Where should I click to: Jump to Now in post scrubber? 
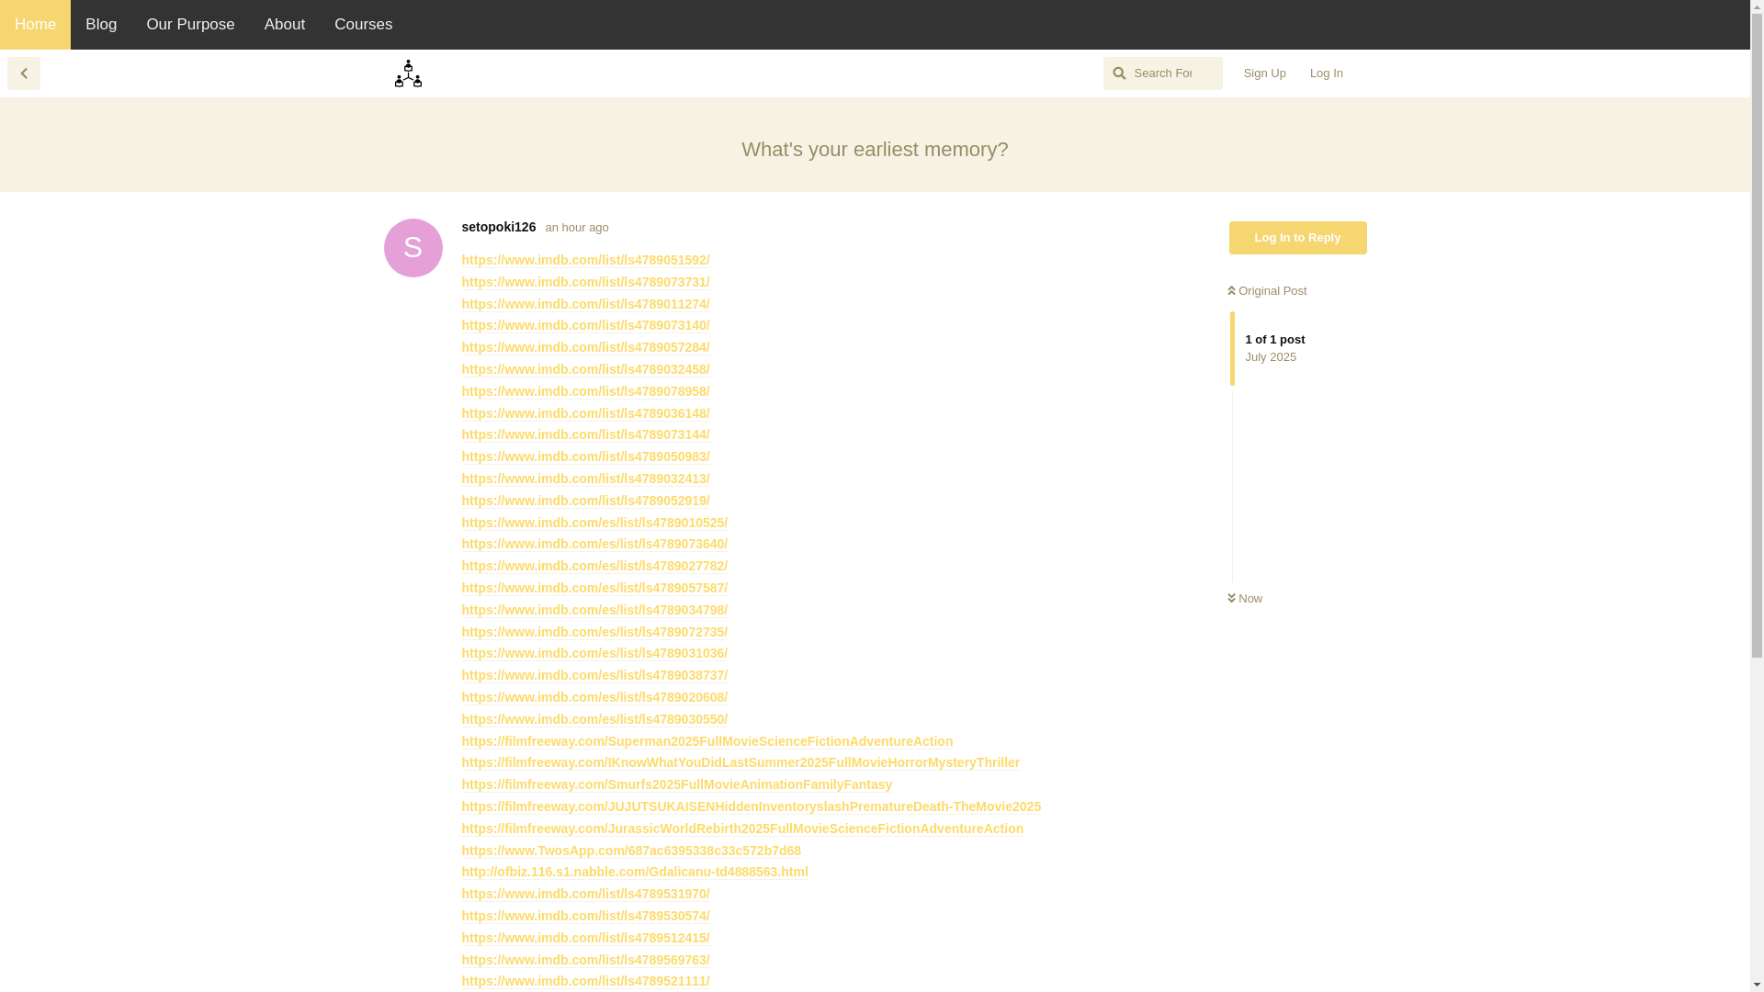[x=1246, y=599]
